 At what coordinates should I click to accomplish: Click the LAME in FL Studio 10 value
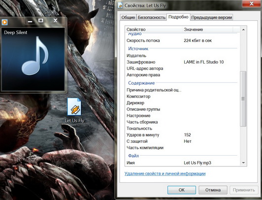[x=204, y=62]
